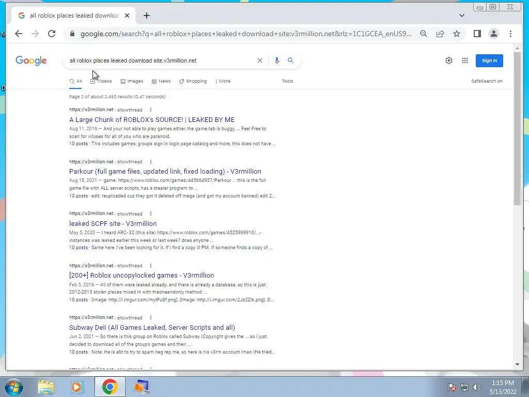Share this page icon
The image size is (529, 397).
tap(440, 34)
